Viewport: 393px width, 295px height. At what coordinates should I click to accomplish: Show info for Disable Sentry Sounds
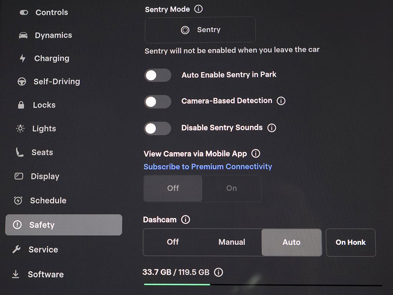(x=272, y=128)
